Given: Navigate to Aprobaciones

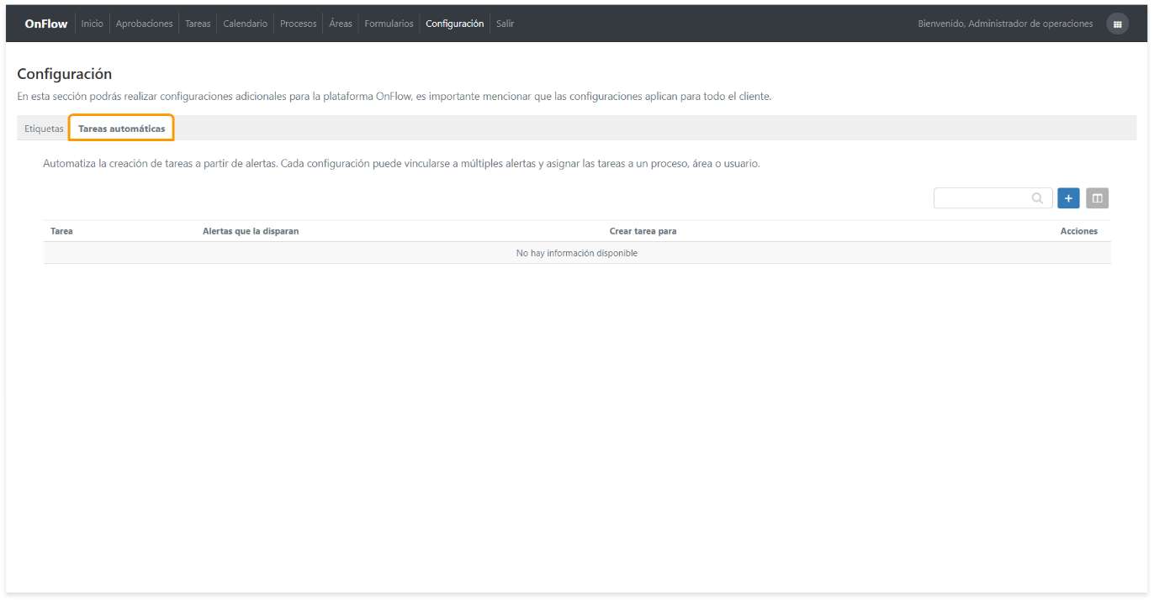Looking at the screenshot, I should pos(144,24).
